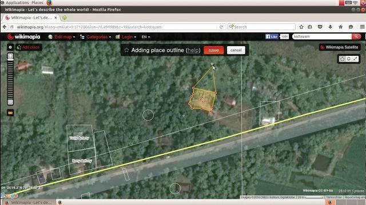Save the place outline
This screenshot has width=366, height=205.
213,50
